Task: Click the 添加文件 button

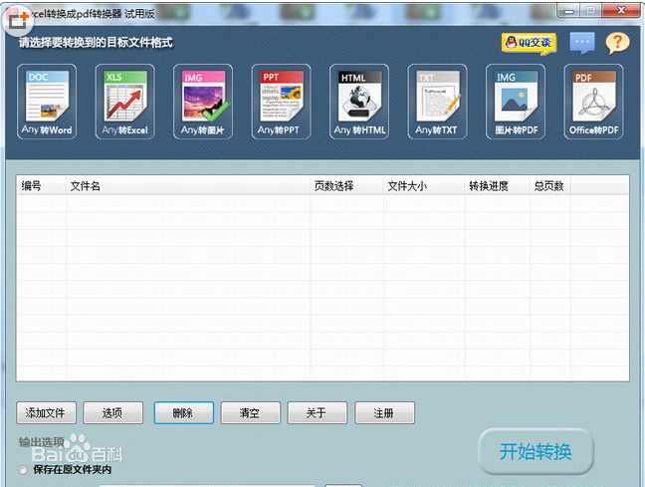Action: 47,412
